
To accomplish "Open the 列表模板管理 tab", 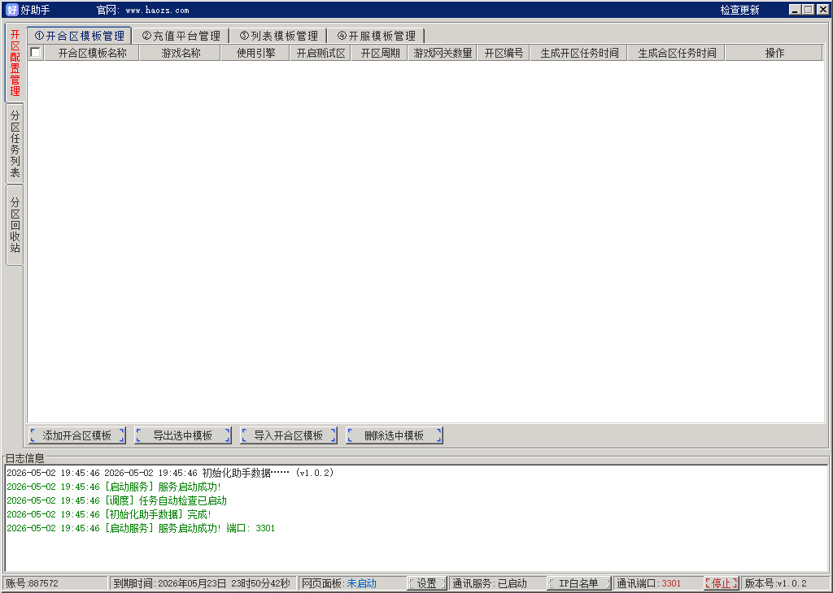I will point(279,36).
